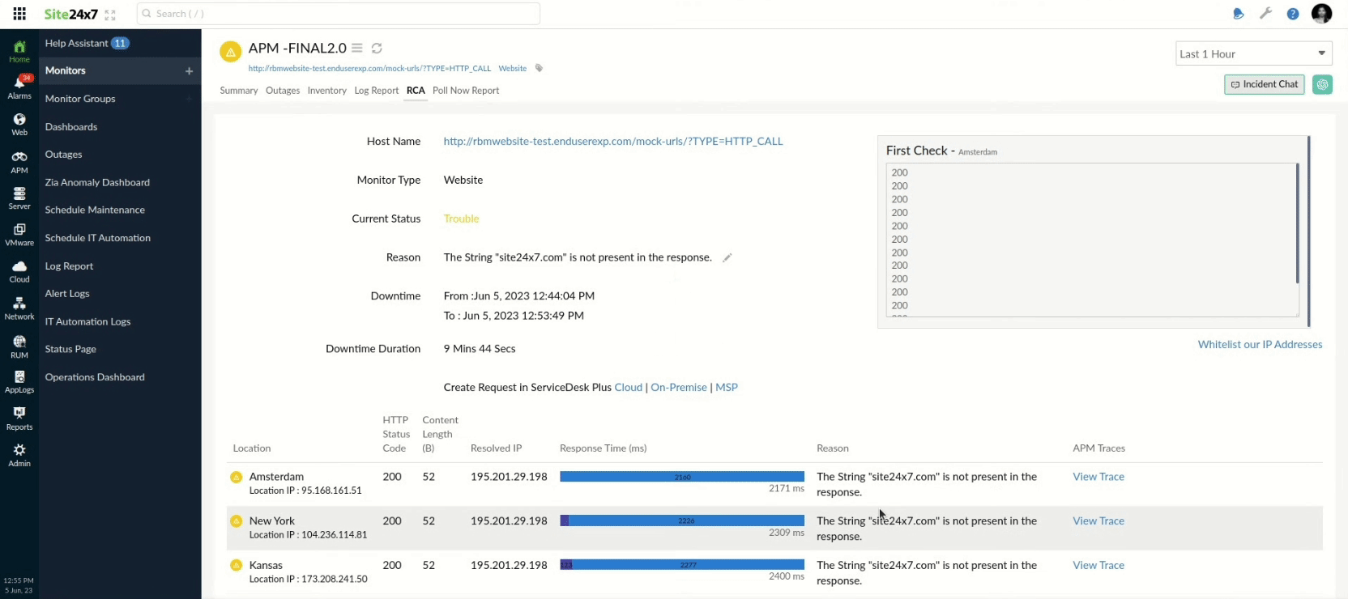The height and width of the screenshot is (599, 1348).
Task: Expand Monitors with the plus button
Action: [x=189, y=71]
